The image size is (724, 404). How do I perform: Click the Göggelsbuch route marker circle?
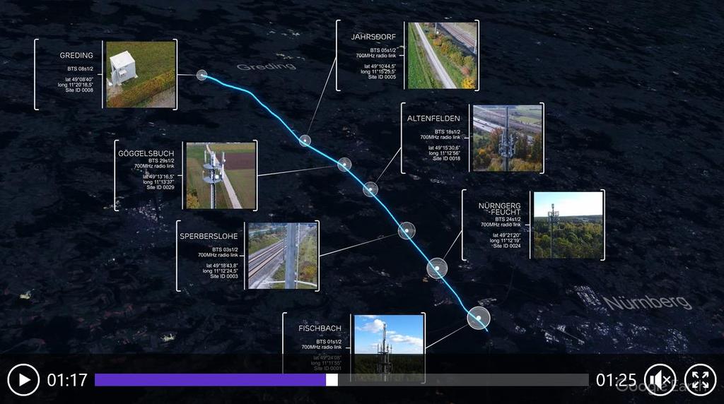tap(344, 164)
